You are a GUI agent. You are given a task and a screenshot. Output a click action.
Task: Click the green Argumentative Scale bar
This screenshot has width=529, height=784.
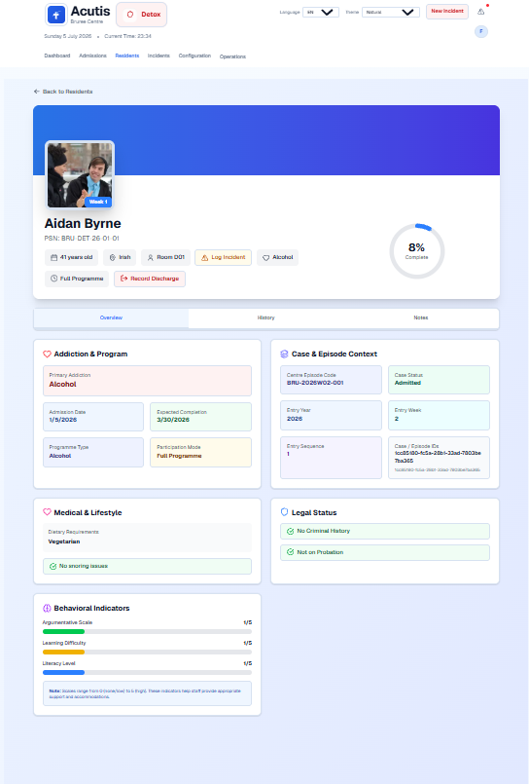tap(63, 632)
